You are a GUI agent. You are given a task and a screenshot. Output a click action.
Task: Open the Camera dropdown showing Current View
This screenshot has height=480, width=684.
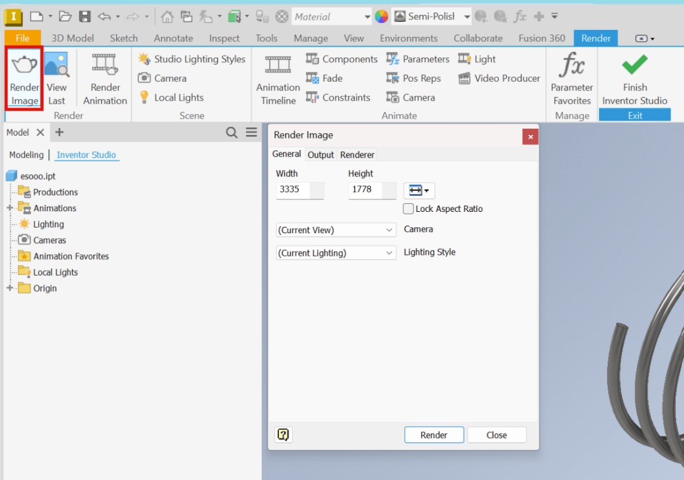pyautogui.click(x=336, y=229)
